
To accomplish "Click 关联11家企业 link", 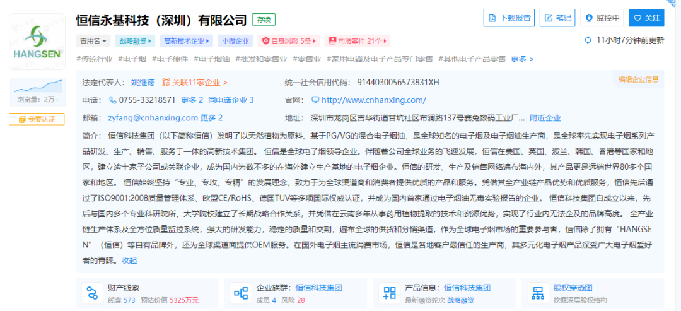I will tap(200, 81).
